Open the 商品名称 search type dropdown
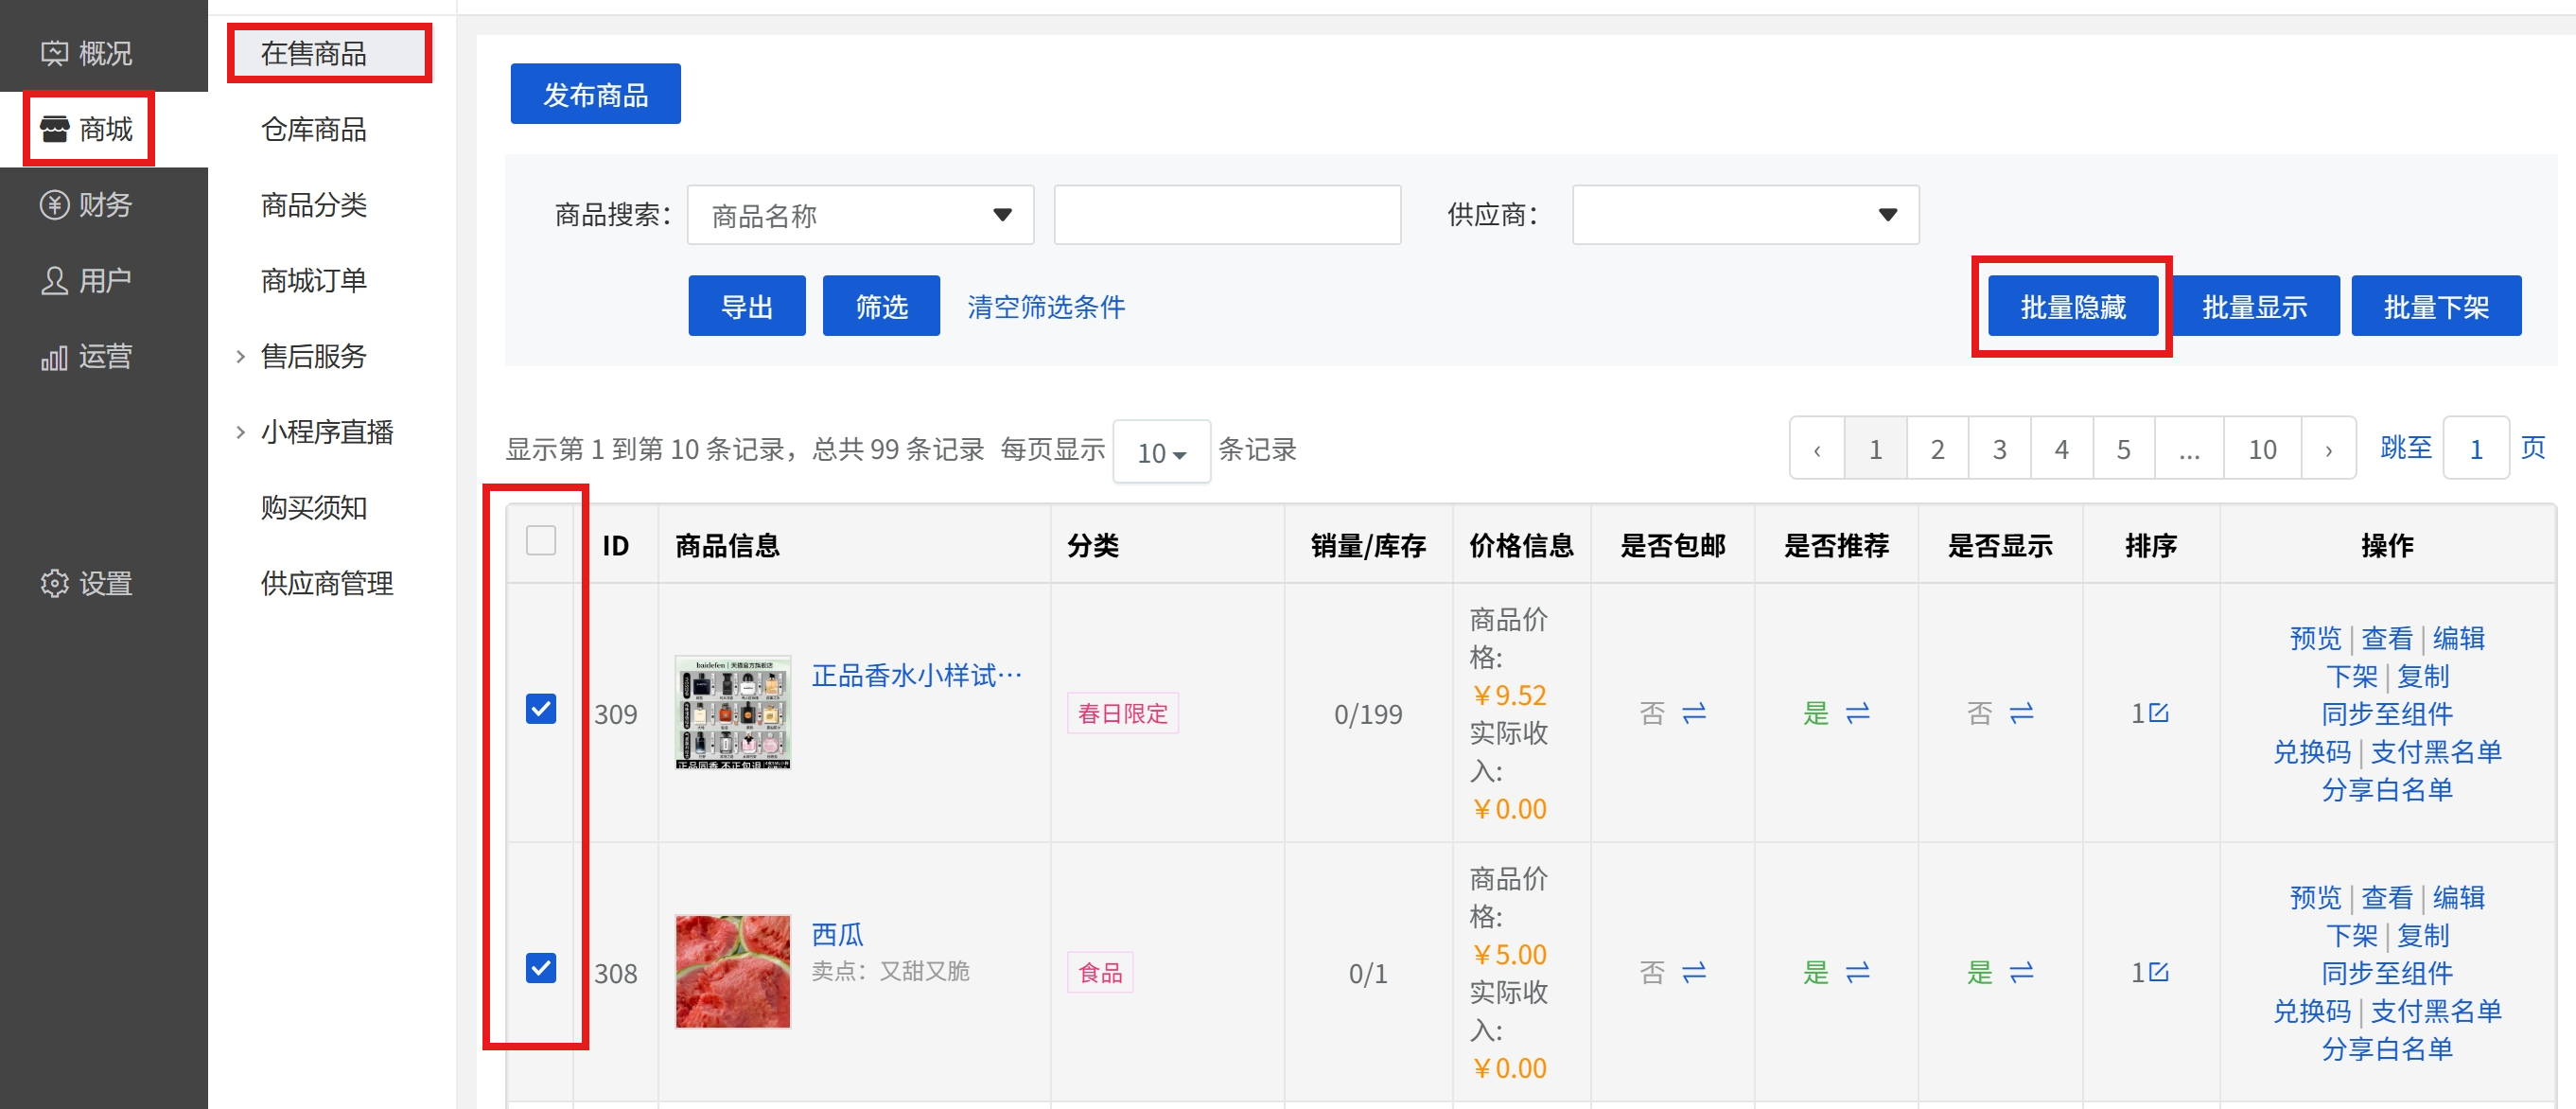2576x1109 pixels. [859, 215]
